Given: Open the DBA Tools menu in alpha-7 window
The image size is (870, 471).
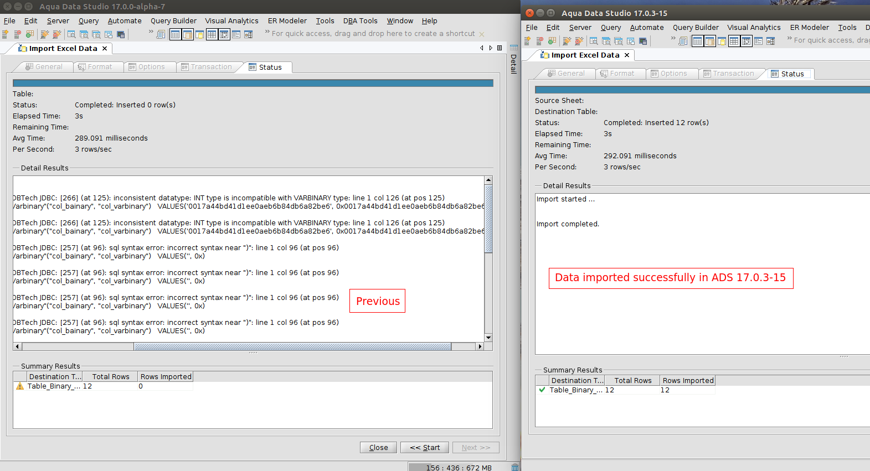Looking at the screenshot, I should (x=360, y=21).
